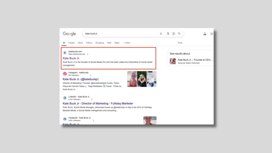The image size is (272, 153).
Task: Click the '6K+ followers' Instagram text
Action: (73, 75)
